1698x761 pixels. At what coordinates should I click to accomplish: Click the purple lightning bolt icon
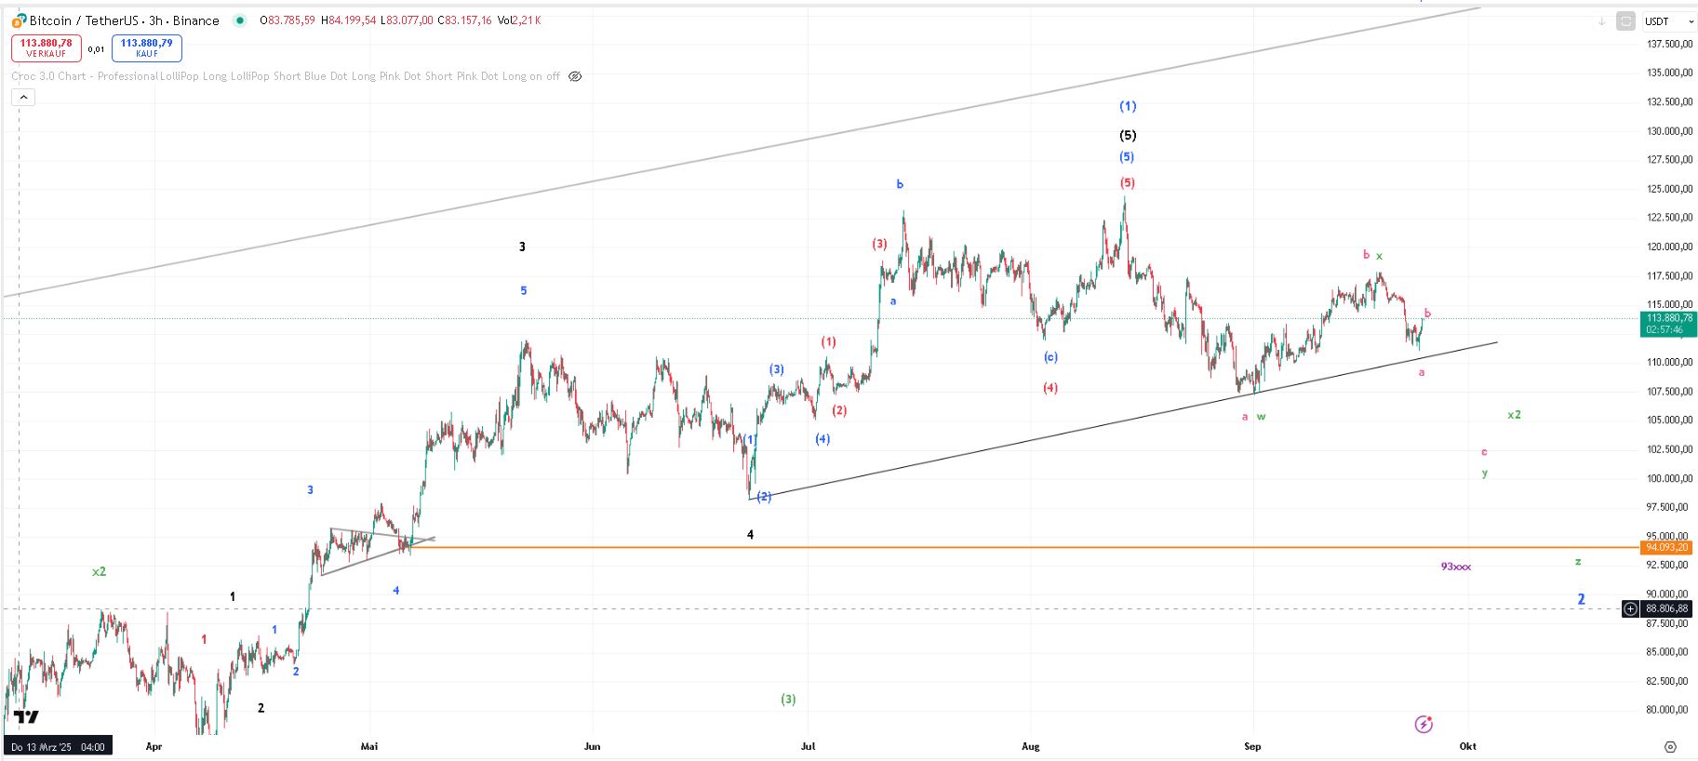click(x=1423, y=724)
